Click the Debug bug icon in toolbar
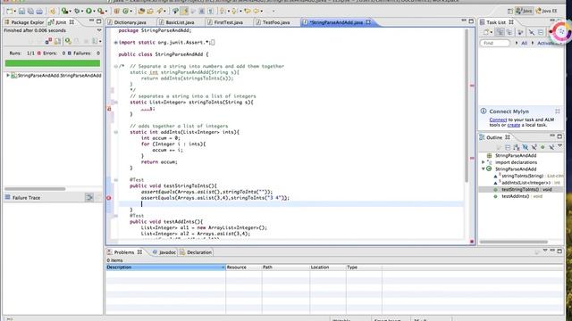Viewport: 572px width, 321px height. click(x=77, y=11)
